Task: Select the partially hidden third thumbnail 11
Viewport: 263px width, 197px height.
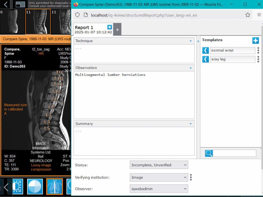Action: pos(61,22)
